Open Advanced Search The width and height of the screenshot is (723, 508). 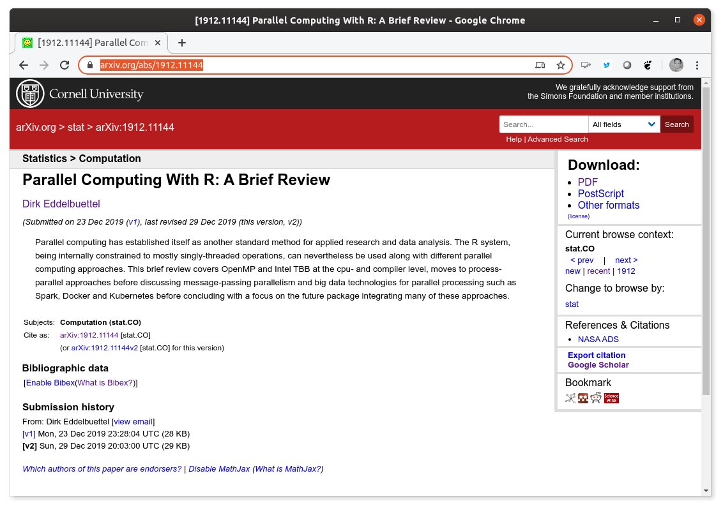558,139
